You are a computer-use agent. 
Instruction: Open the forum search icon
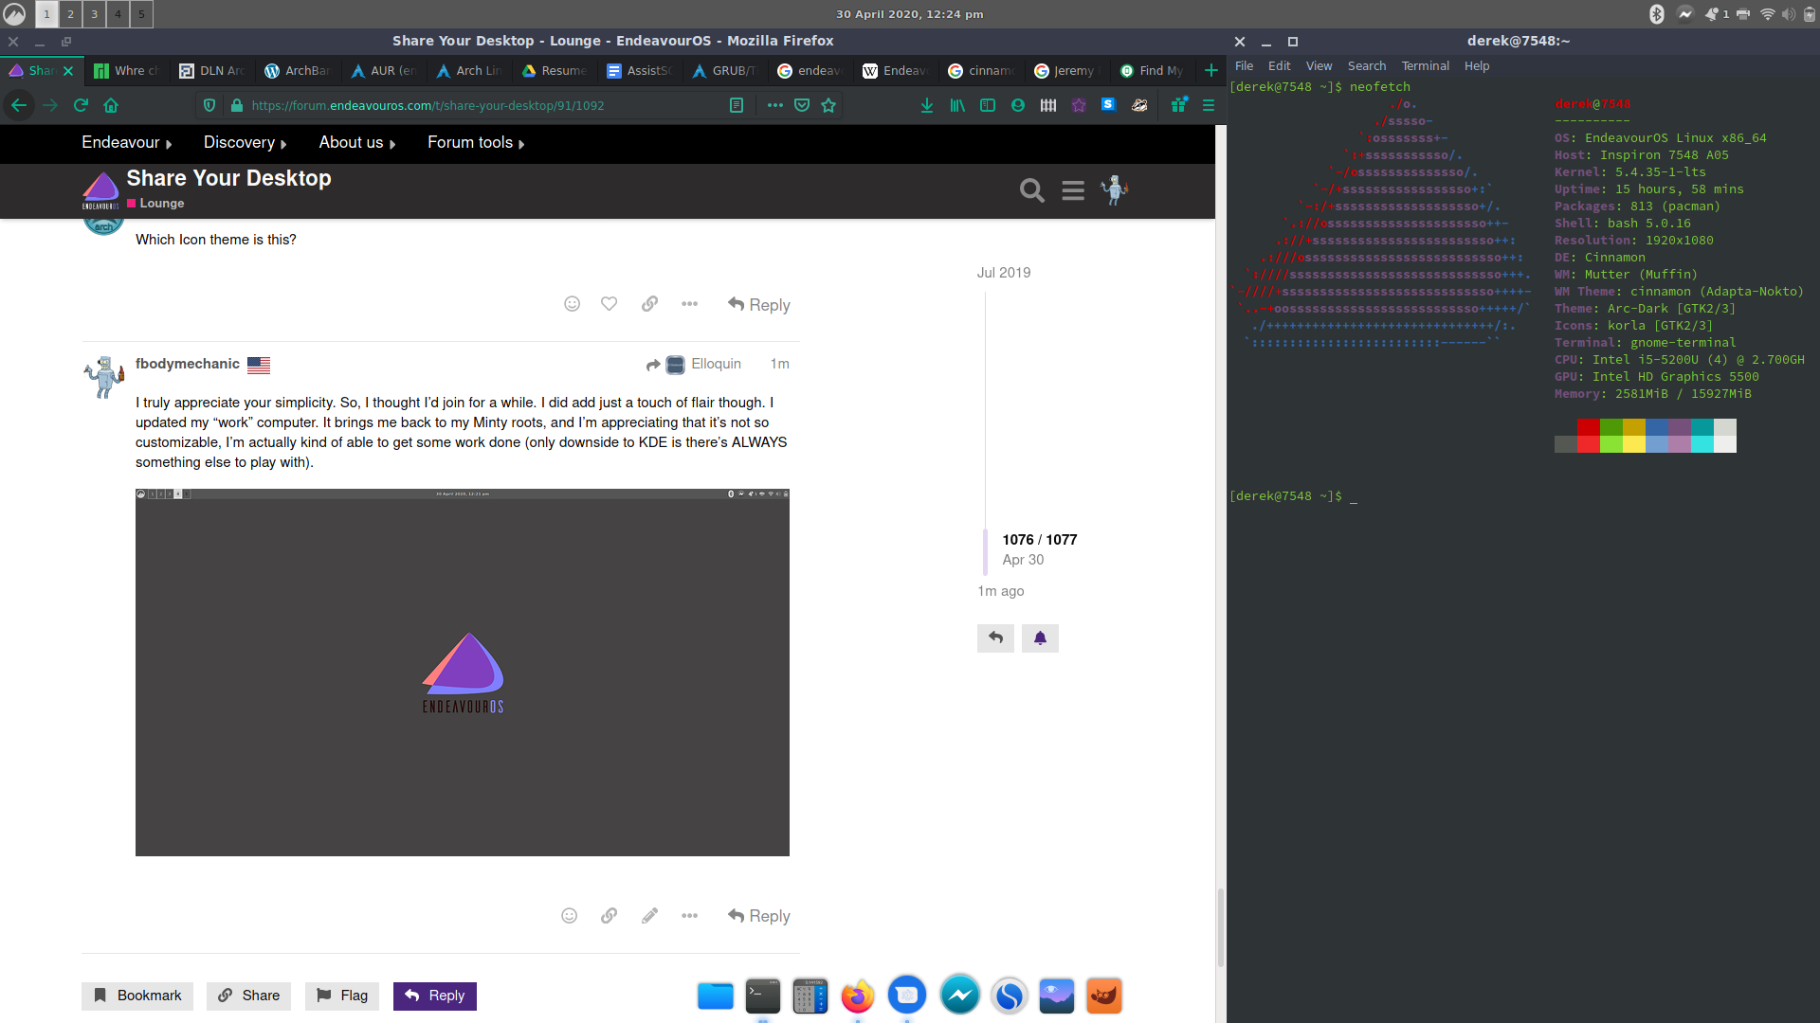point(1031,190)
